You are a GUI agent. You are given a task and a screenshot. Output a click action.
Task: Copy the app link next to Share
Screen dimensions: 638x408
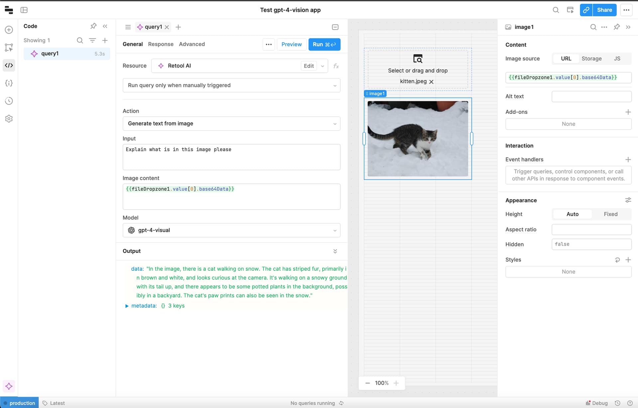586,10
